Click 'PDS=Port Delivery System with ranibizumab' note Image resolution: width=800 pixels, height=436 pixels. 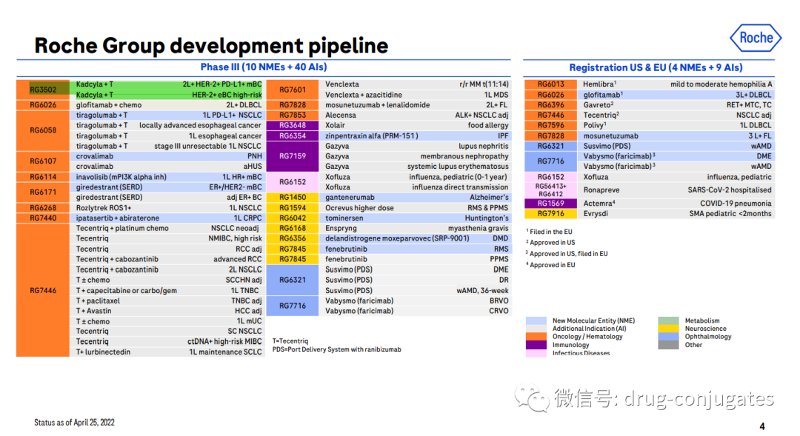click(337, 350)
